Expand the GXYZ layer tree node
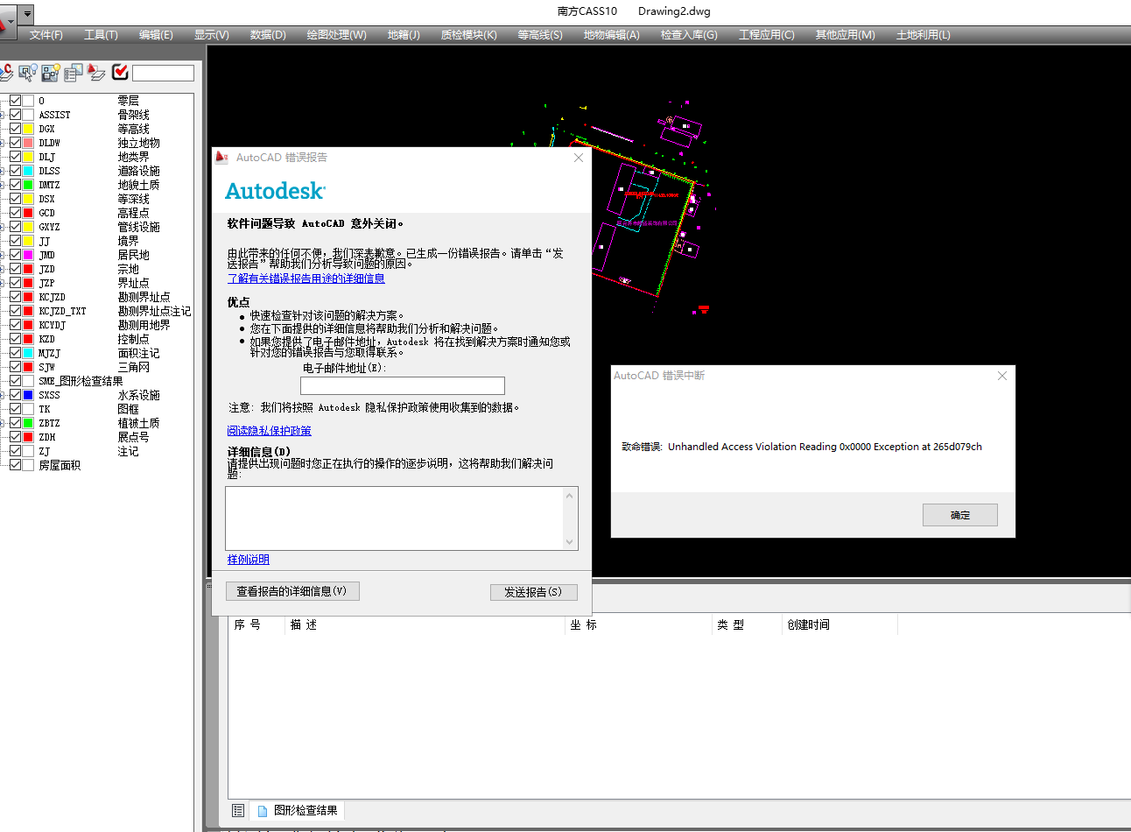The image size is (1131, 832). click(3, 227)
